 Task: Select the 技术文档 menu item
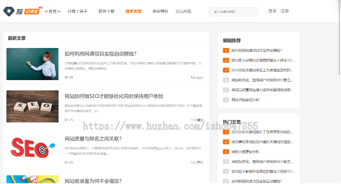point(133,11)
